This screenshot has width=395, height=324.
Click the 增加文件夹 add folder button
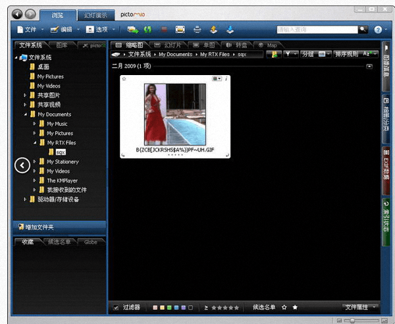[59, 227]
